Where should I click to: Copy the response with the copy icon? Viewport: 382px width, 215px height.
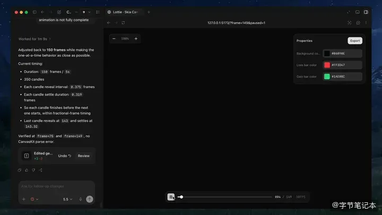pos(20,170)
